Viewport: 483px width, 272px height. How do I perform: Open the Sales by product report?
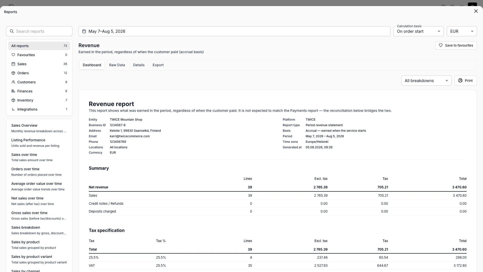click(x=39, y=245)
